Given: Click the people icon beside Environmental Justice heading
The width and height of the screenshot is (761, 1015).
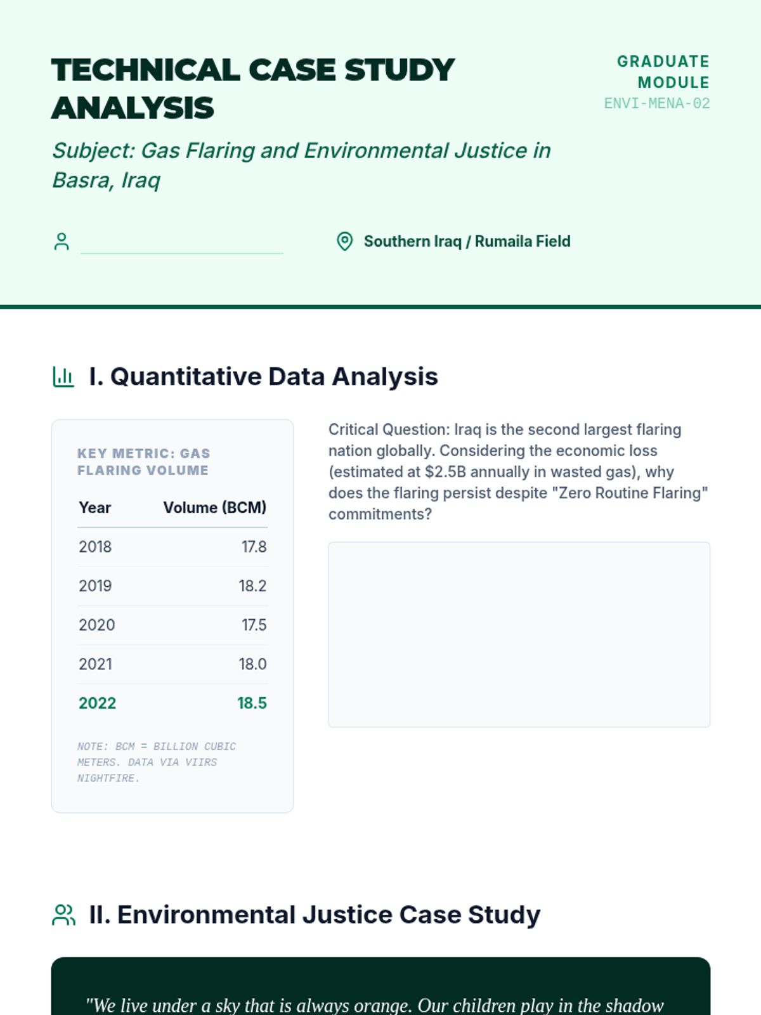Looking at the screenshot, I should [x=63, y=915].
